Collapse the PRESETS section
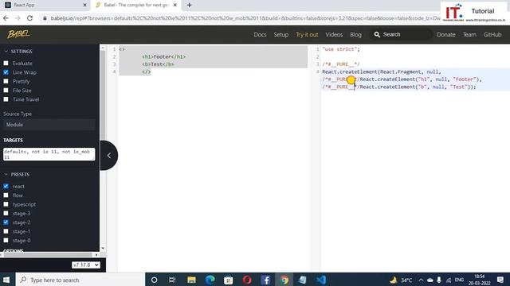The width and height of the screenshot is (510, 286). click(x=17, y=174)
